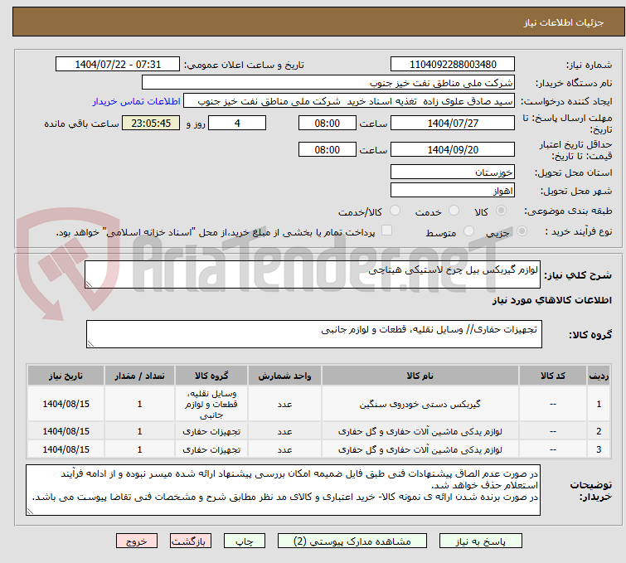This screenshot has width=626, height=563.
Task: Click the validity time field in حداقل تاریخ اعتبار row
Action: [327, 150]
